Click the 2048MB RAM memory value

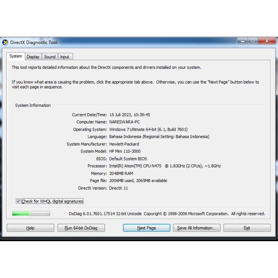[121, 173]
